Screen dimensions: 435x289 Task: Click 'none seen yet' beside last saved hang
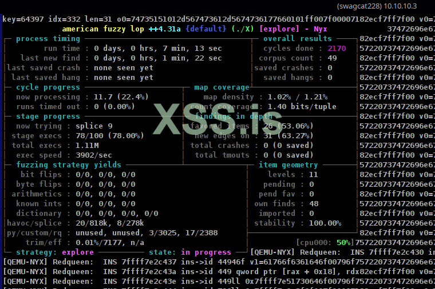pos(124,78)
